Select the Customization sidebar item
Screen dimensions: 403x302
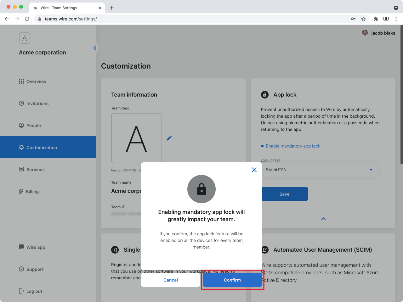[x=48, y=147]
